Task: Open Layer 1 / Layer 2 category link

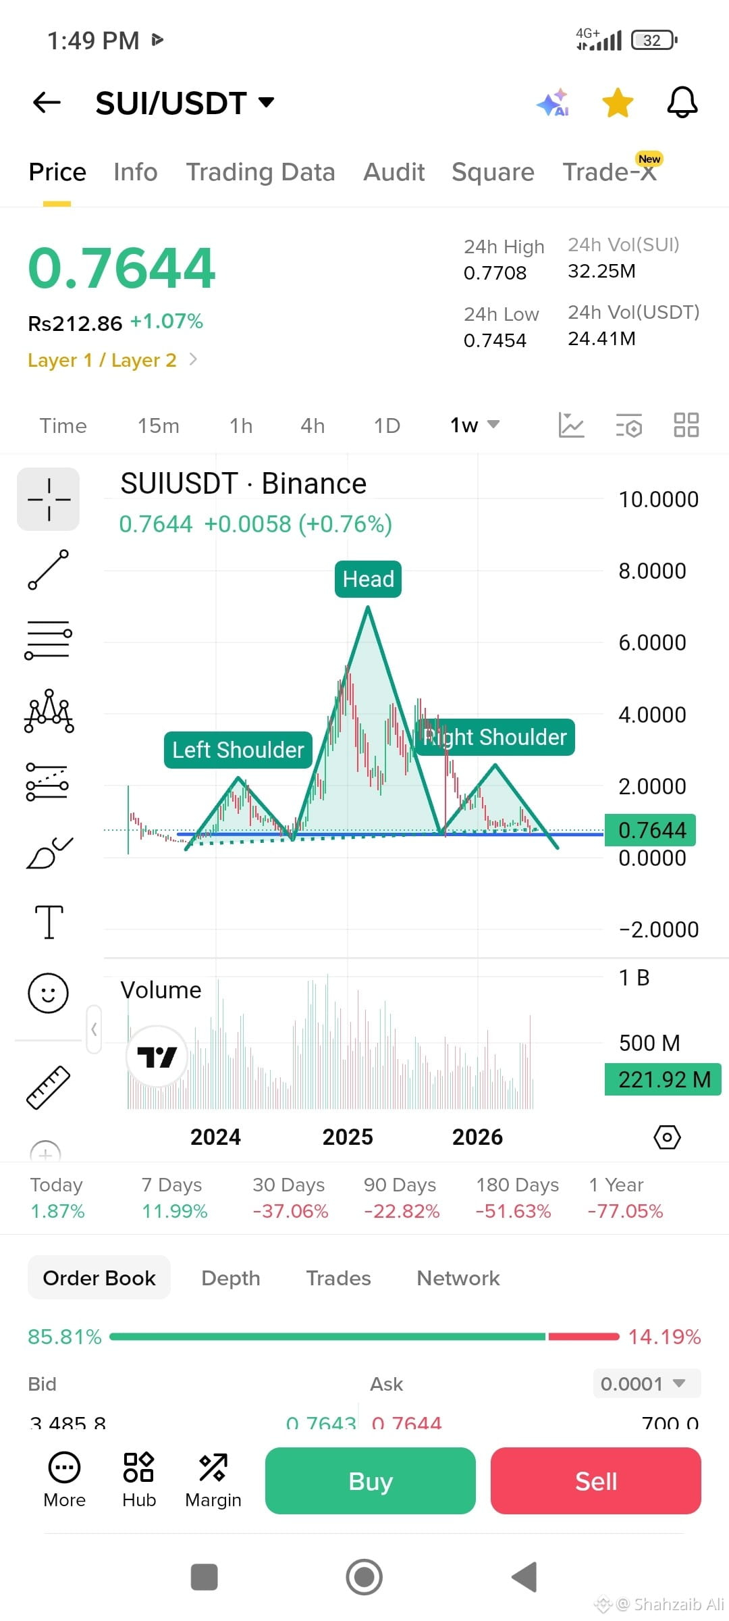Action: tap(112, 360)
